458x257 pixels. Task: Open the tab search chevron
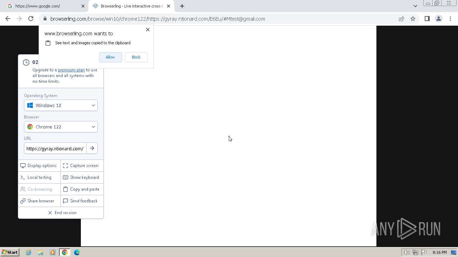[x=415, y=6]
